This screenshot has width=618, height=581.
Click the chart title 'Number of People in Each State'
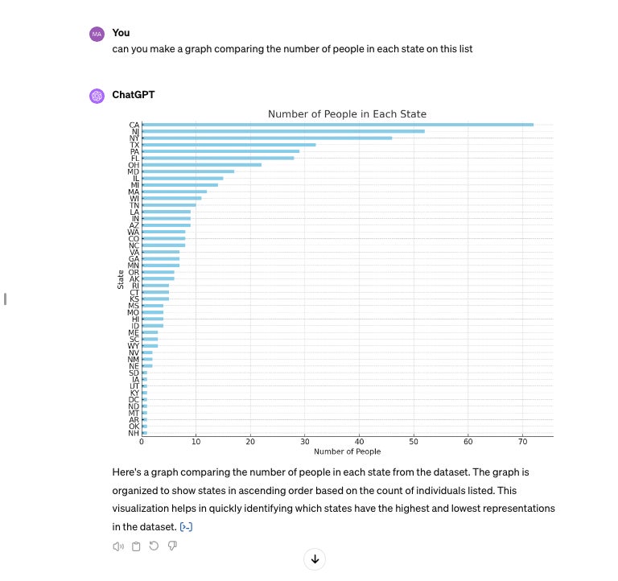(x=347, y=114)
